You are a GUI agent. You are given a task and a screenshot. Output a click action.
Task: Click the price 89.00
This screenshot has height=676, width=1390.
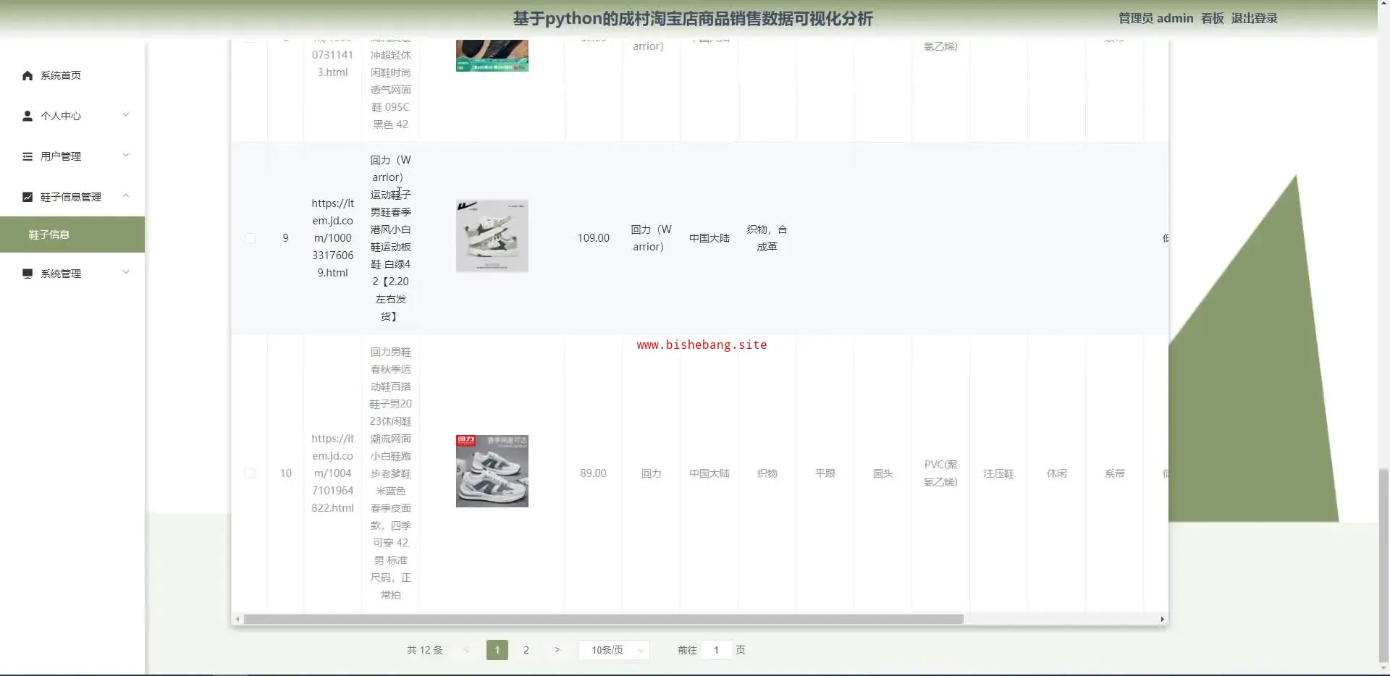point(594,473)
